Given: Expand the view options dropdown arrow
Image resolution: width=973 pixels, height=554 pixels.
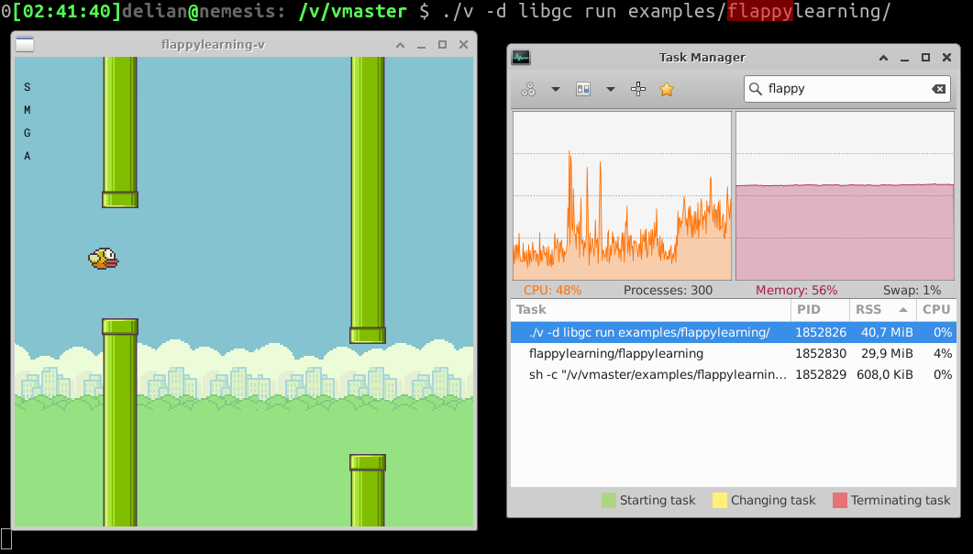Looking at the screenshot, I should [611, 89].
